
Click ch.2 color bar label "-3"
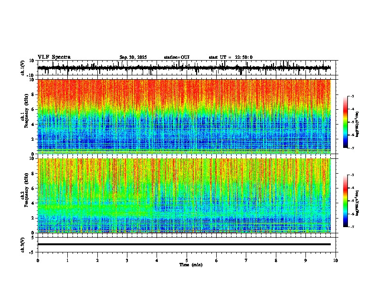(x=352, y=175)
